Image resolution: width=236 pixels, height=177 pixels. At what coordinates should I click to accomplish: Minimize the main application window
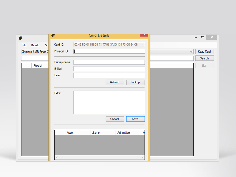click(x=196, y=37)
